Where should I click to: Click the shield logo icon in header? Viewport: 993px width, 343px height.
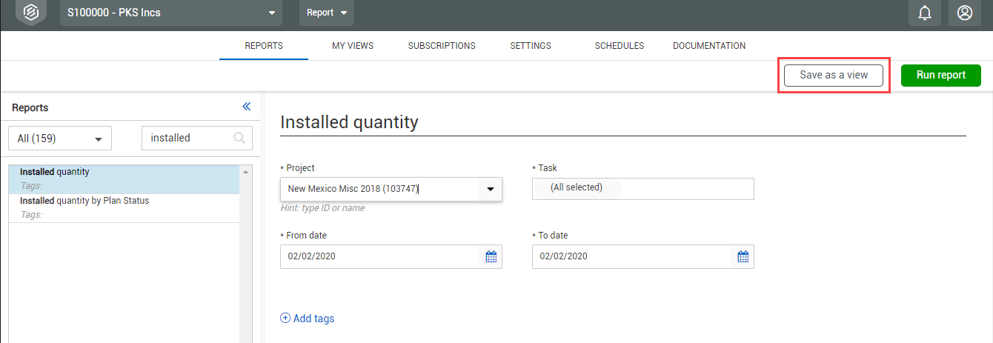(31, 13)
